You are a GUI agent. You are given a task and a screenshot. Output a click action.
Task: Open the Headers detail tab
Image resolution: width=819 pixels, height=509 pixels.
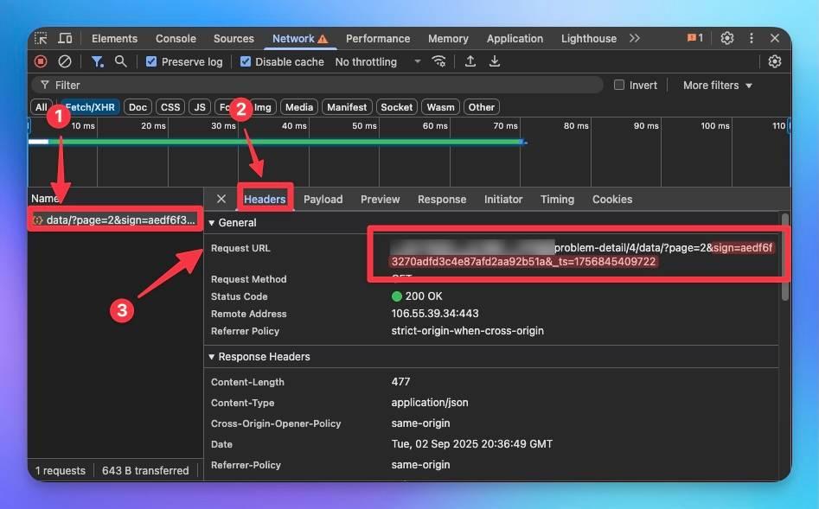(265, 199)
